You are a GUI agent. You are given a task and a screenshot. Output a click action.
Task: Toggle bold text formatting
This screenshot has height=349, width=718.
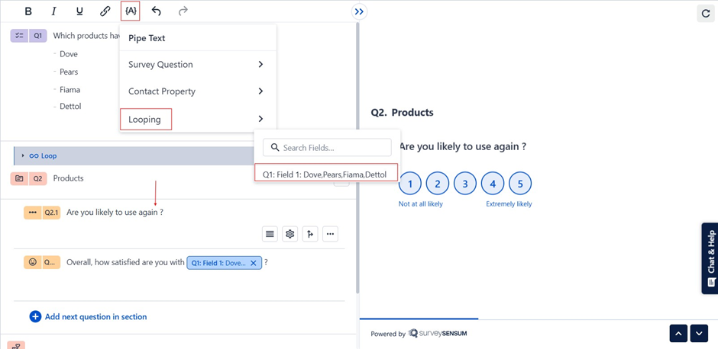pos(28,11)
